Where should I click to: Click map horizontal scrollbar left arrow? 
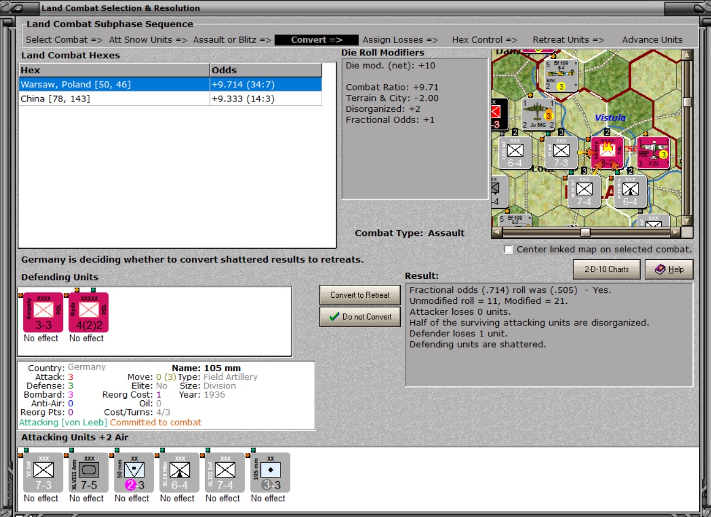(x=497, y=232)
